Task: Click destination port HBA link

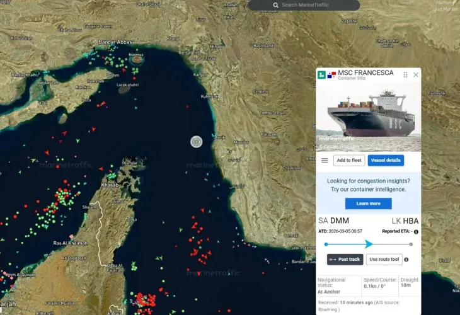Action: [410, 221]
